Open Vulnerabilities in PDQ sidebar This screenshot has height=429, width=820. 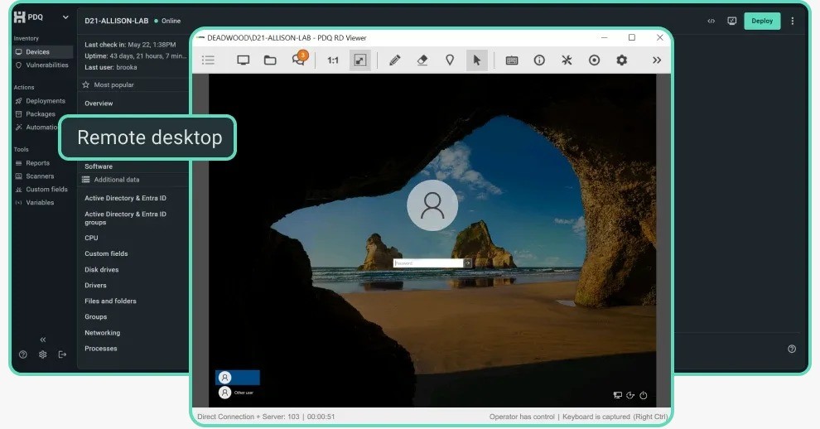(x=43, y=65)
